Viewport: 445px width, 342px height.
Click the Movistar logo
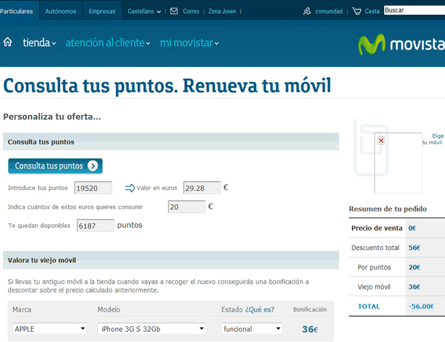tap(401, 44)
